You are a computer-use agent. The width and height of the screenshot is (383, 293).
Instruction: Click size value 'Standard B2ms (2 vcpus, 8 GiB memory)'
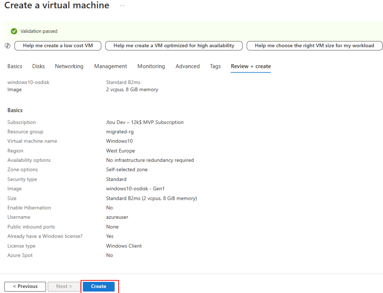point(151,198)
